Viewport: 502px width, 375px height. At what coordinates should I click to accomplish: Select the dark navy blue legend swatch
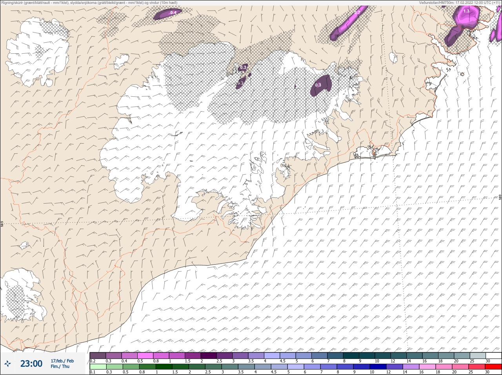(378, 367)
